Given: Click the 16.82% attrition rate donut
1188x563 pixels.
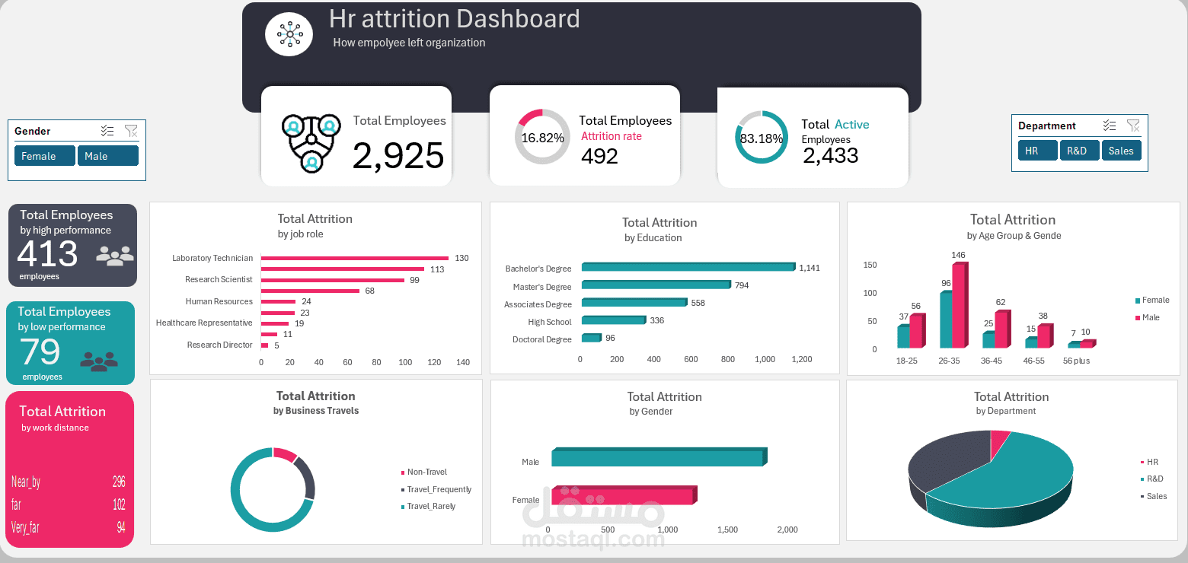Looking at the screenshot, I should [542, 137].
